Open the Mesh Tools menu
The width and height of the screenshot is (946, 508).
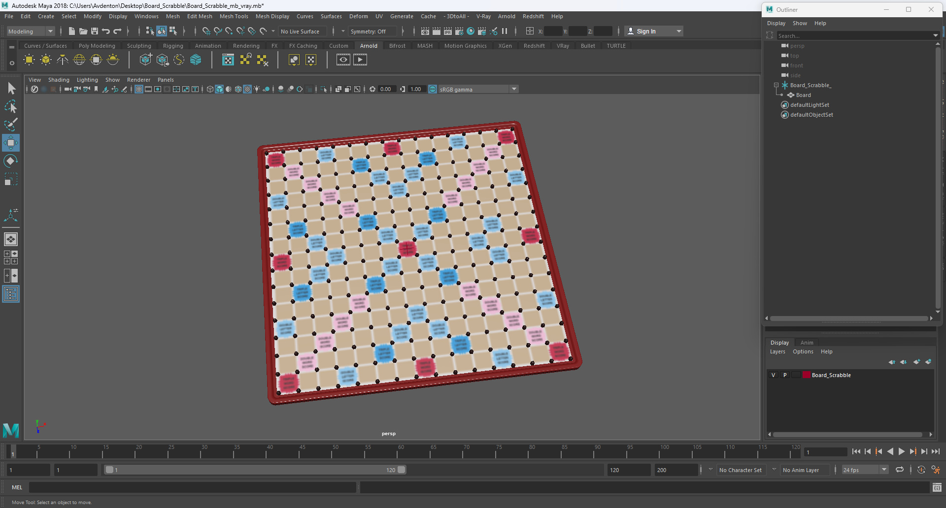click(234, 16)
